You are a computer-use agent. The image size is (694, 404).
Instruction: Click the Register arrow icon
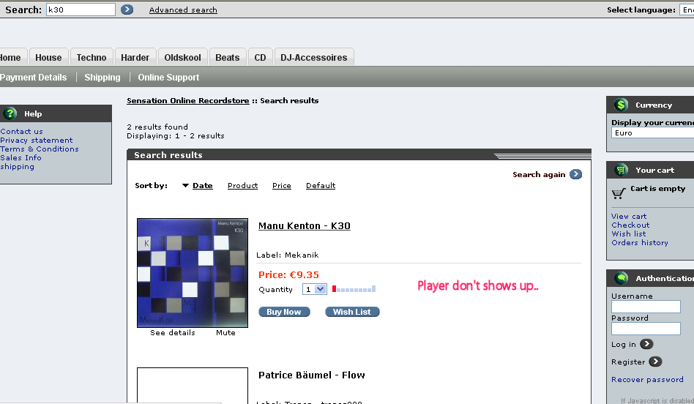(655, 362)
